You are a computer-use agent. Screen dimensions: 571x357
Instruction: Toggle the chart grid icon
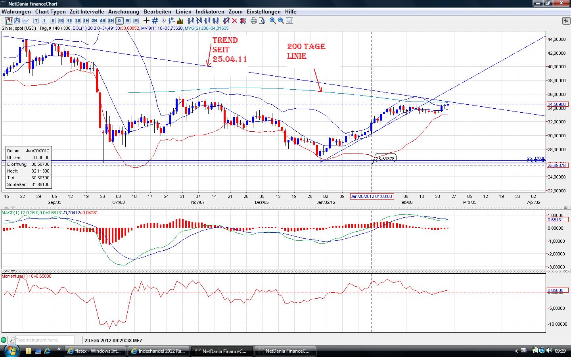[x=155, y=21]
